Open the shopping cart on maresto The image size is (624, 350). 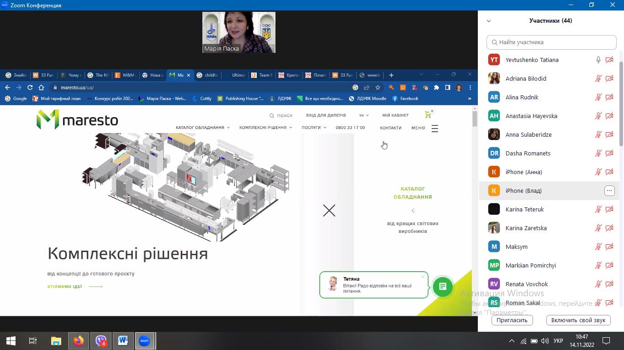pyautogui.click(x=428, y=115)
